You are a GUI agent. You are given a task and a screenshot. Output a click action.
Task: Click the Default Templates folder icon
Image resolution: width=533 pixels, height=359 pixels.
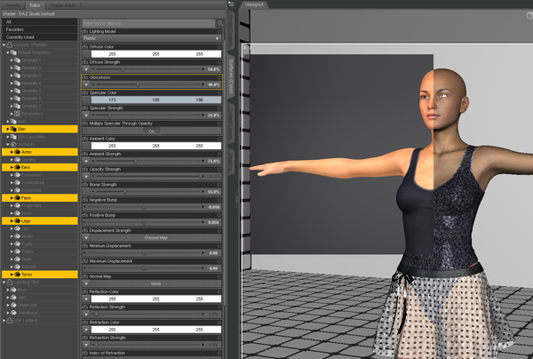point(13,52)
